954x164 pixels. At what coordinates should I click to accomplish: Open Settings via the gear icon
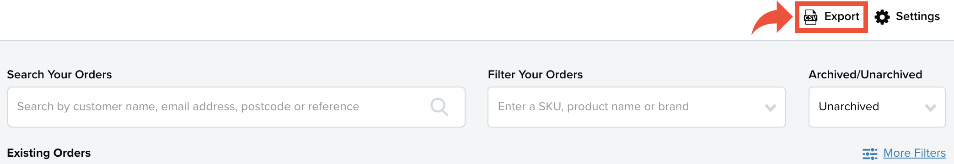(x=882, y=17)
